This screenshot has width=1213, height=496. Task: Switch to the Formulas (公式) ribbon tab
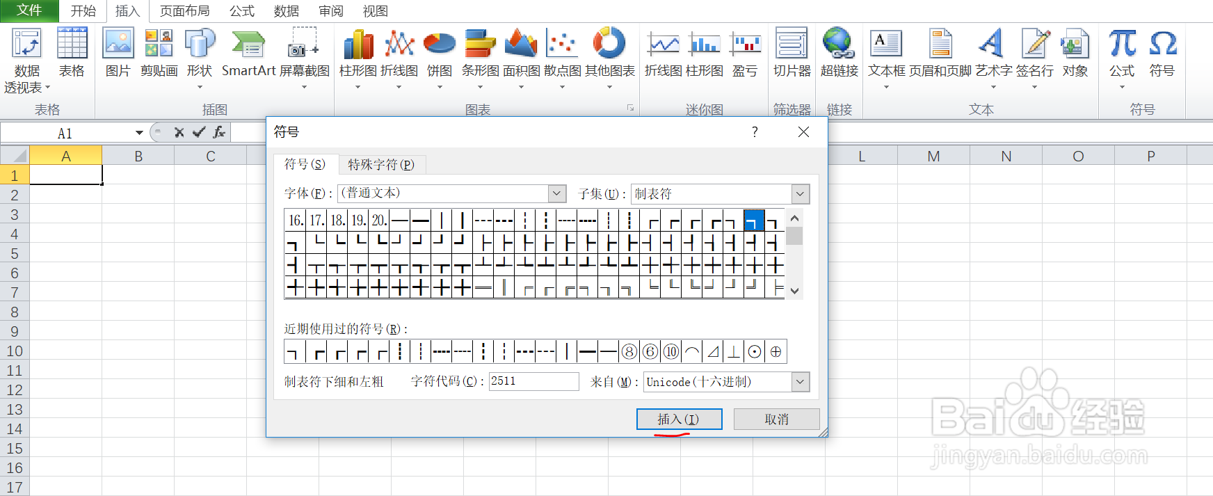pyautogui.click(x=242, y=11)
